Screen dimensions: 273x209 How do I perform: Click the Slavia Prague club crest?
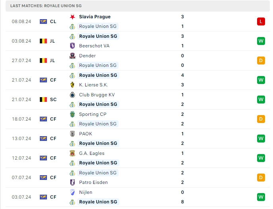(72, 17)
